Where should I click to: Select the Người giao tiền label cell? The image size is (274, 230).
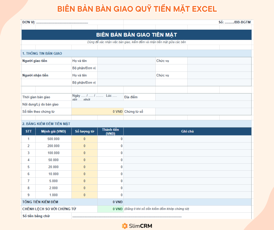46,61
